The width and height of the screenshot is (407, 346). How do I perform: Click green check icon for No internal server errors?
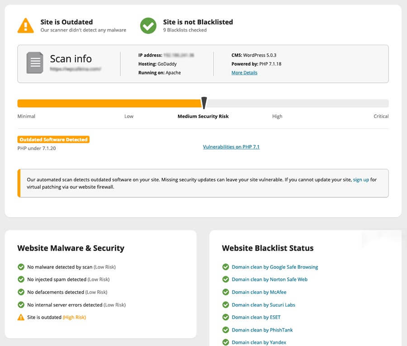coord(21,305)
